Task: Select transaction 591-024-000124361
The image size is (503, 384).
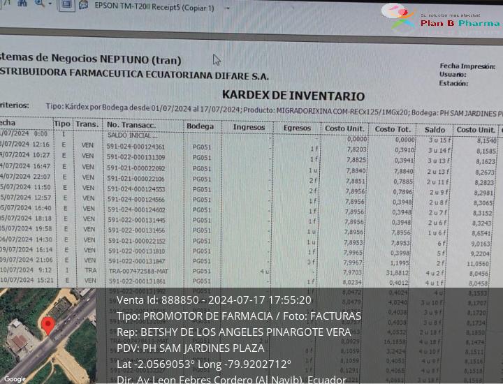Action: [x=136, y=147]
